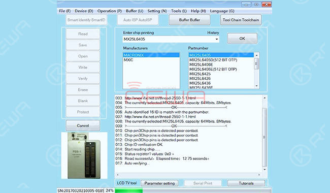This screenshot has width=330, height=193.
Task: Click log line 017 Auto verifying
Action: tap(137, 163)
